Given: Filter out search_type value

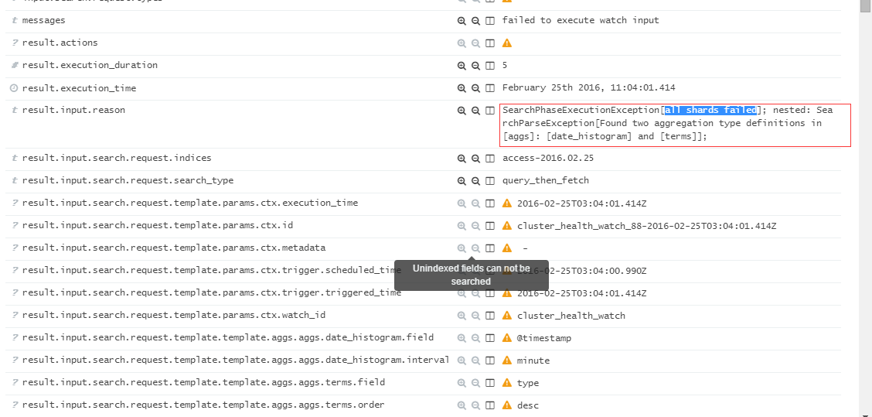Looking at the screenshot, I should coord(475,181).
